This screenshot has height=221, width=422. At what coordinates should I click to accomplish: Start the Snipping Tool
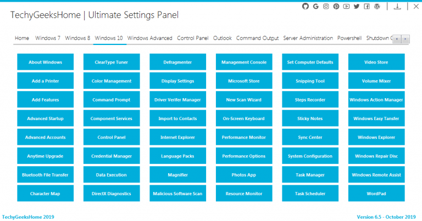coord(310,81)
